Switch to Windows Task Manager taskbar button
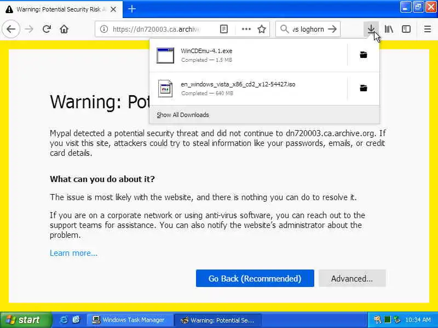This screenshot has width=438, height=328. (129, 320)
